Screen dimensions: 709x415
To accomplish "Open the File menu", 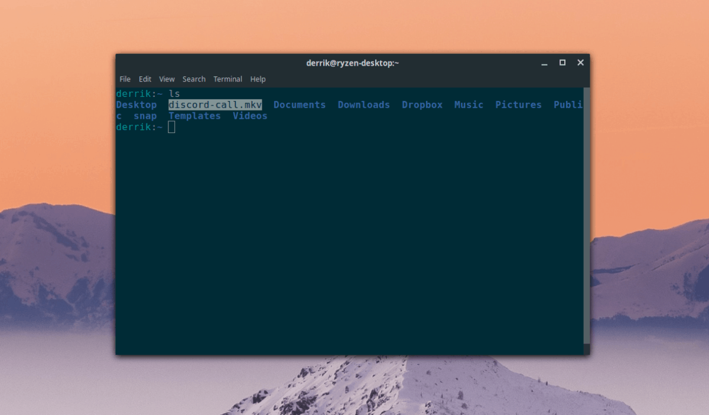I will click(x=125, y=79).
